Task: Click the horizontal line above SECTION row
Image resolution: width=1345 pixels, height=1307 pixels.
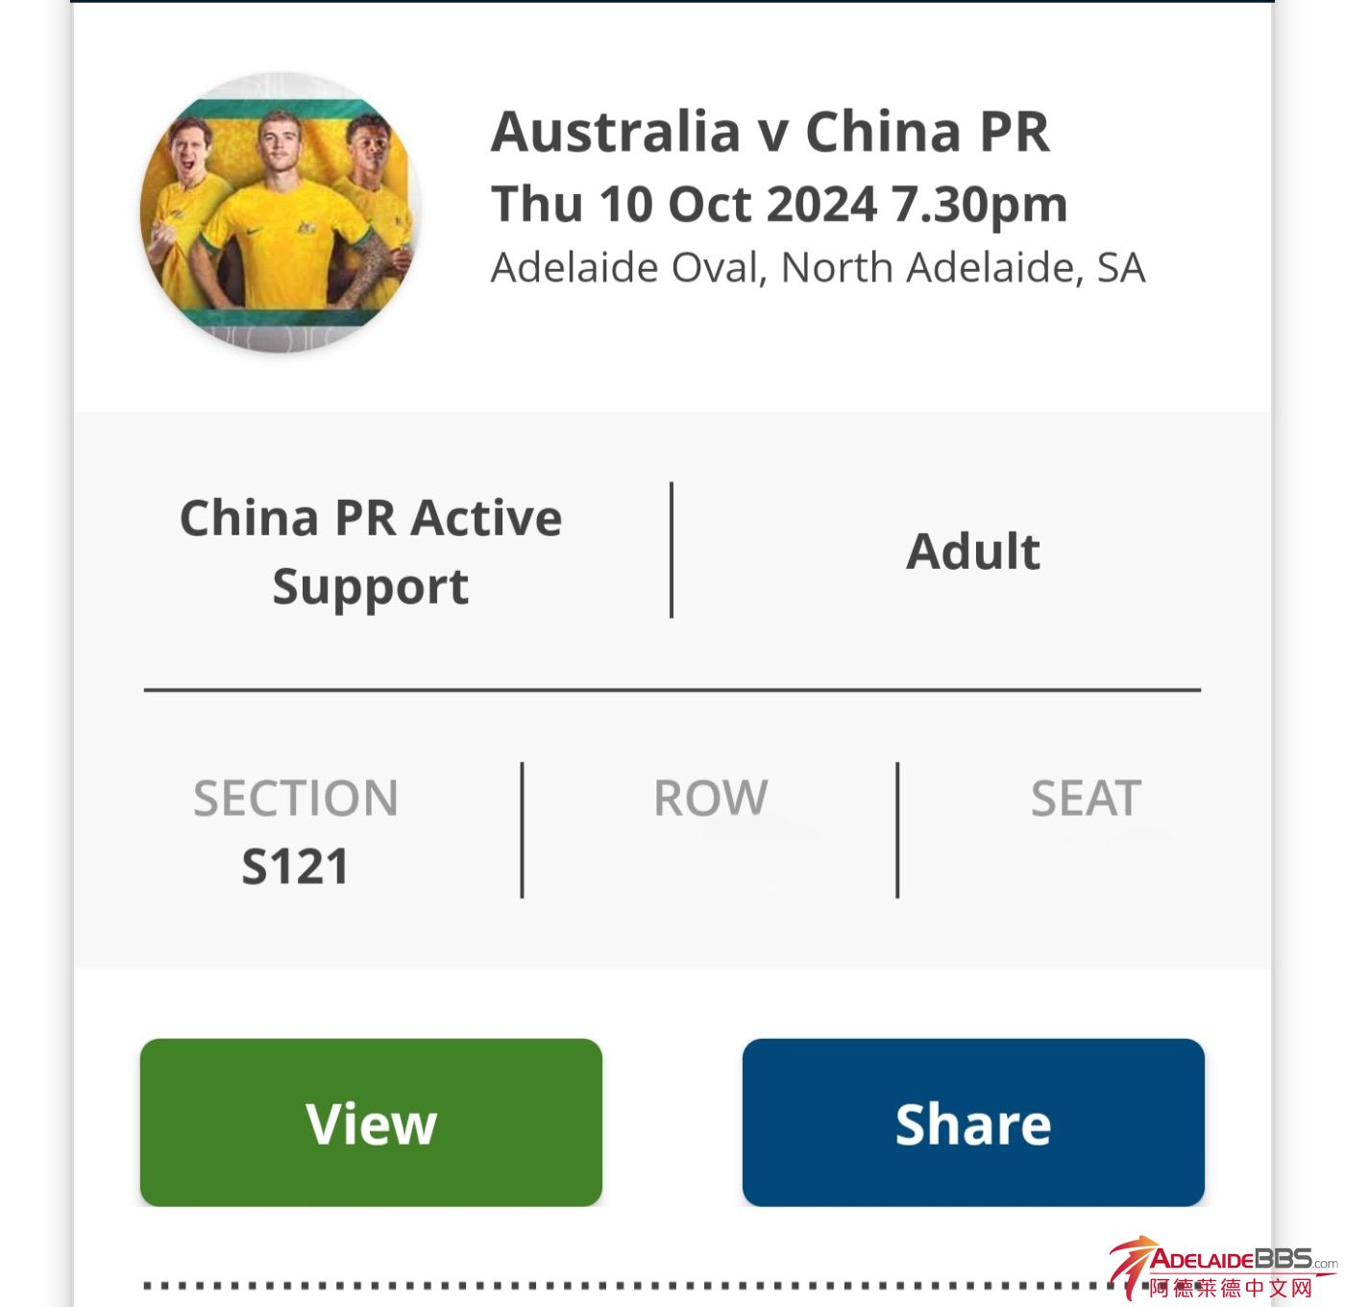Action: 672,690
